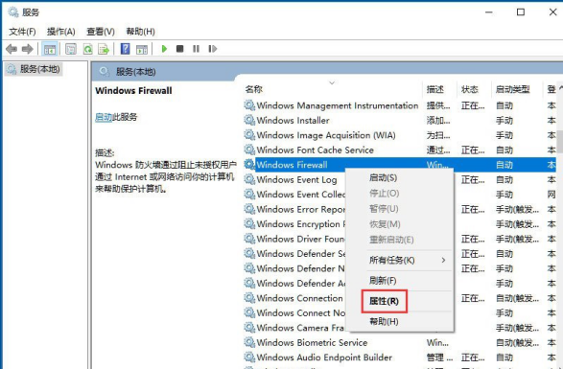Click the vertical scrollbar thumb of services list

tap(560, 142)
